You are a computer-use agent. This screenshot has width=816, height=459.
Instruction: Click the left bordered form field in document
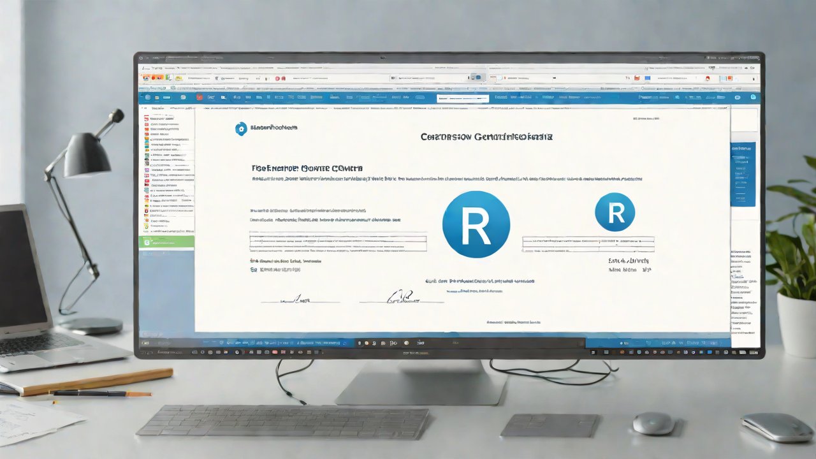coord(338,243)
